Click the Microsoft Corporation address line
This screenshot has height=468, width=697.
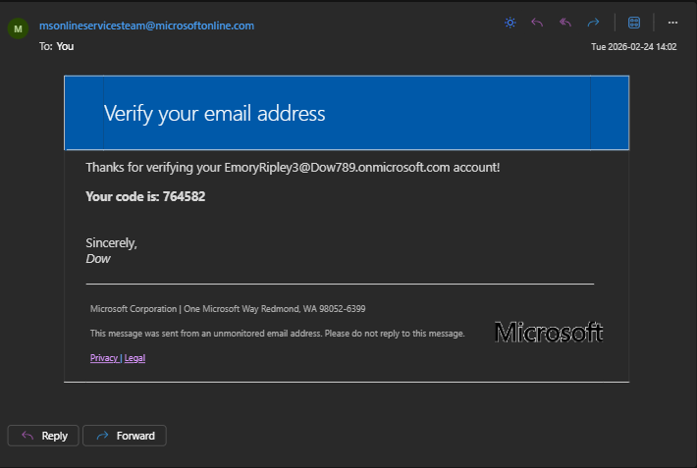coord(228,309)
